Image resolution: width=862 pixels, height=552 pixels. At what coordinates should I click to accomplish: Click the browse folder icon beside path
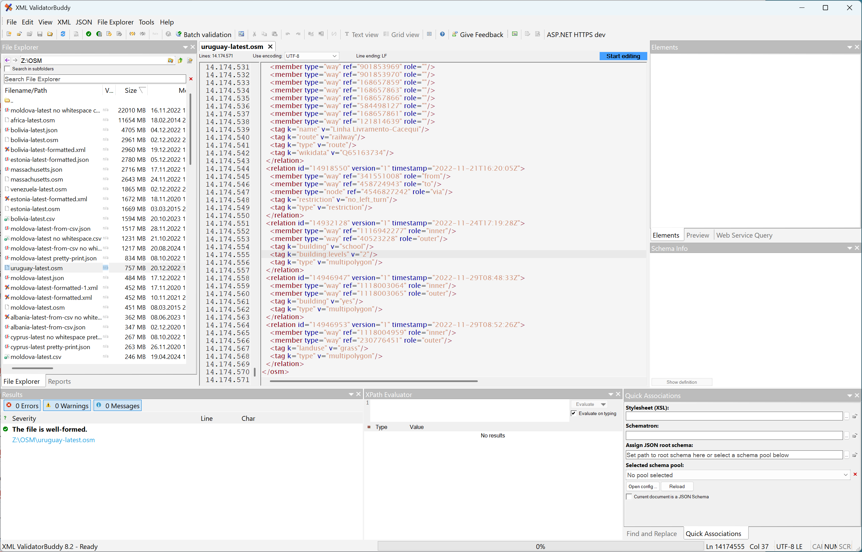(170, 60)
